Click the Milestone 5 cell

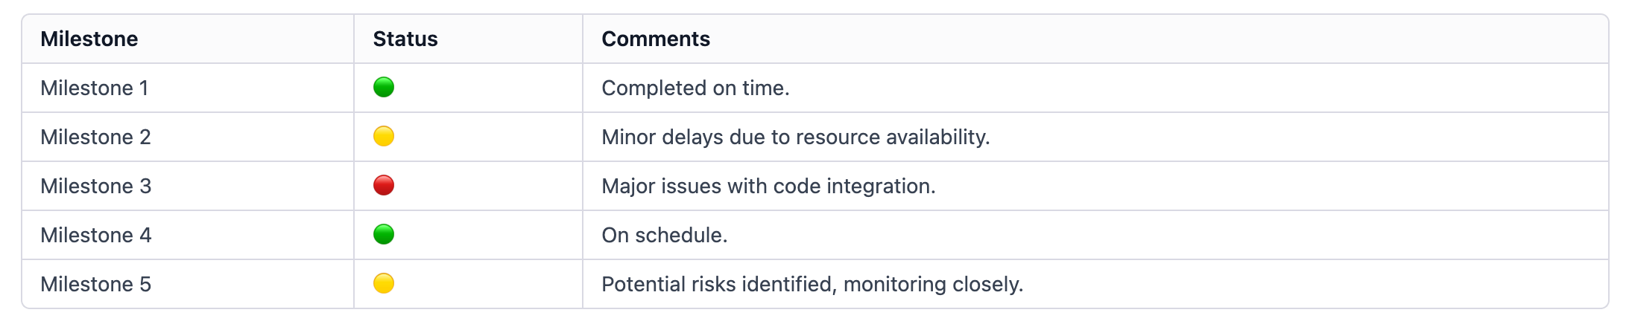click(188, 284)
